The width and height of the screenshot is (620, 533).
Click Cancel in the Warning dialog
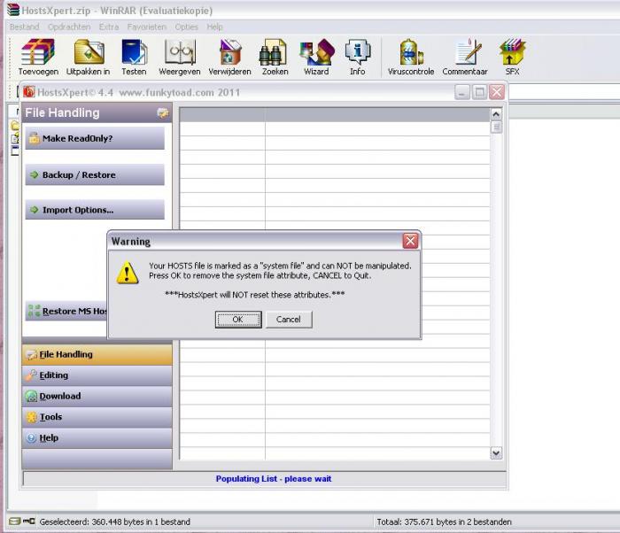(x=289, y=320)
